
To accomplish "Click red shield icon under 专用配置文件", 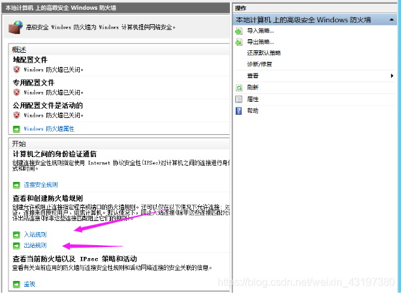I will pos(16,92).
